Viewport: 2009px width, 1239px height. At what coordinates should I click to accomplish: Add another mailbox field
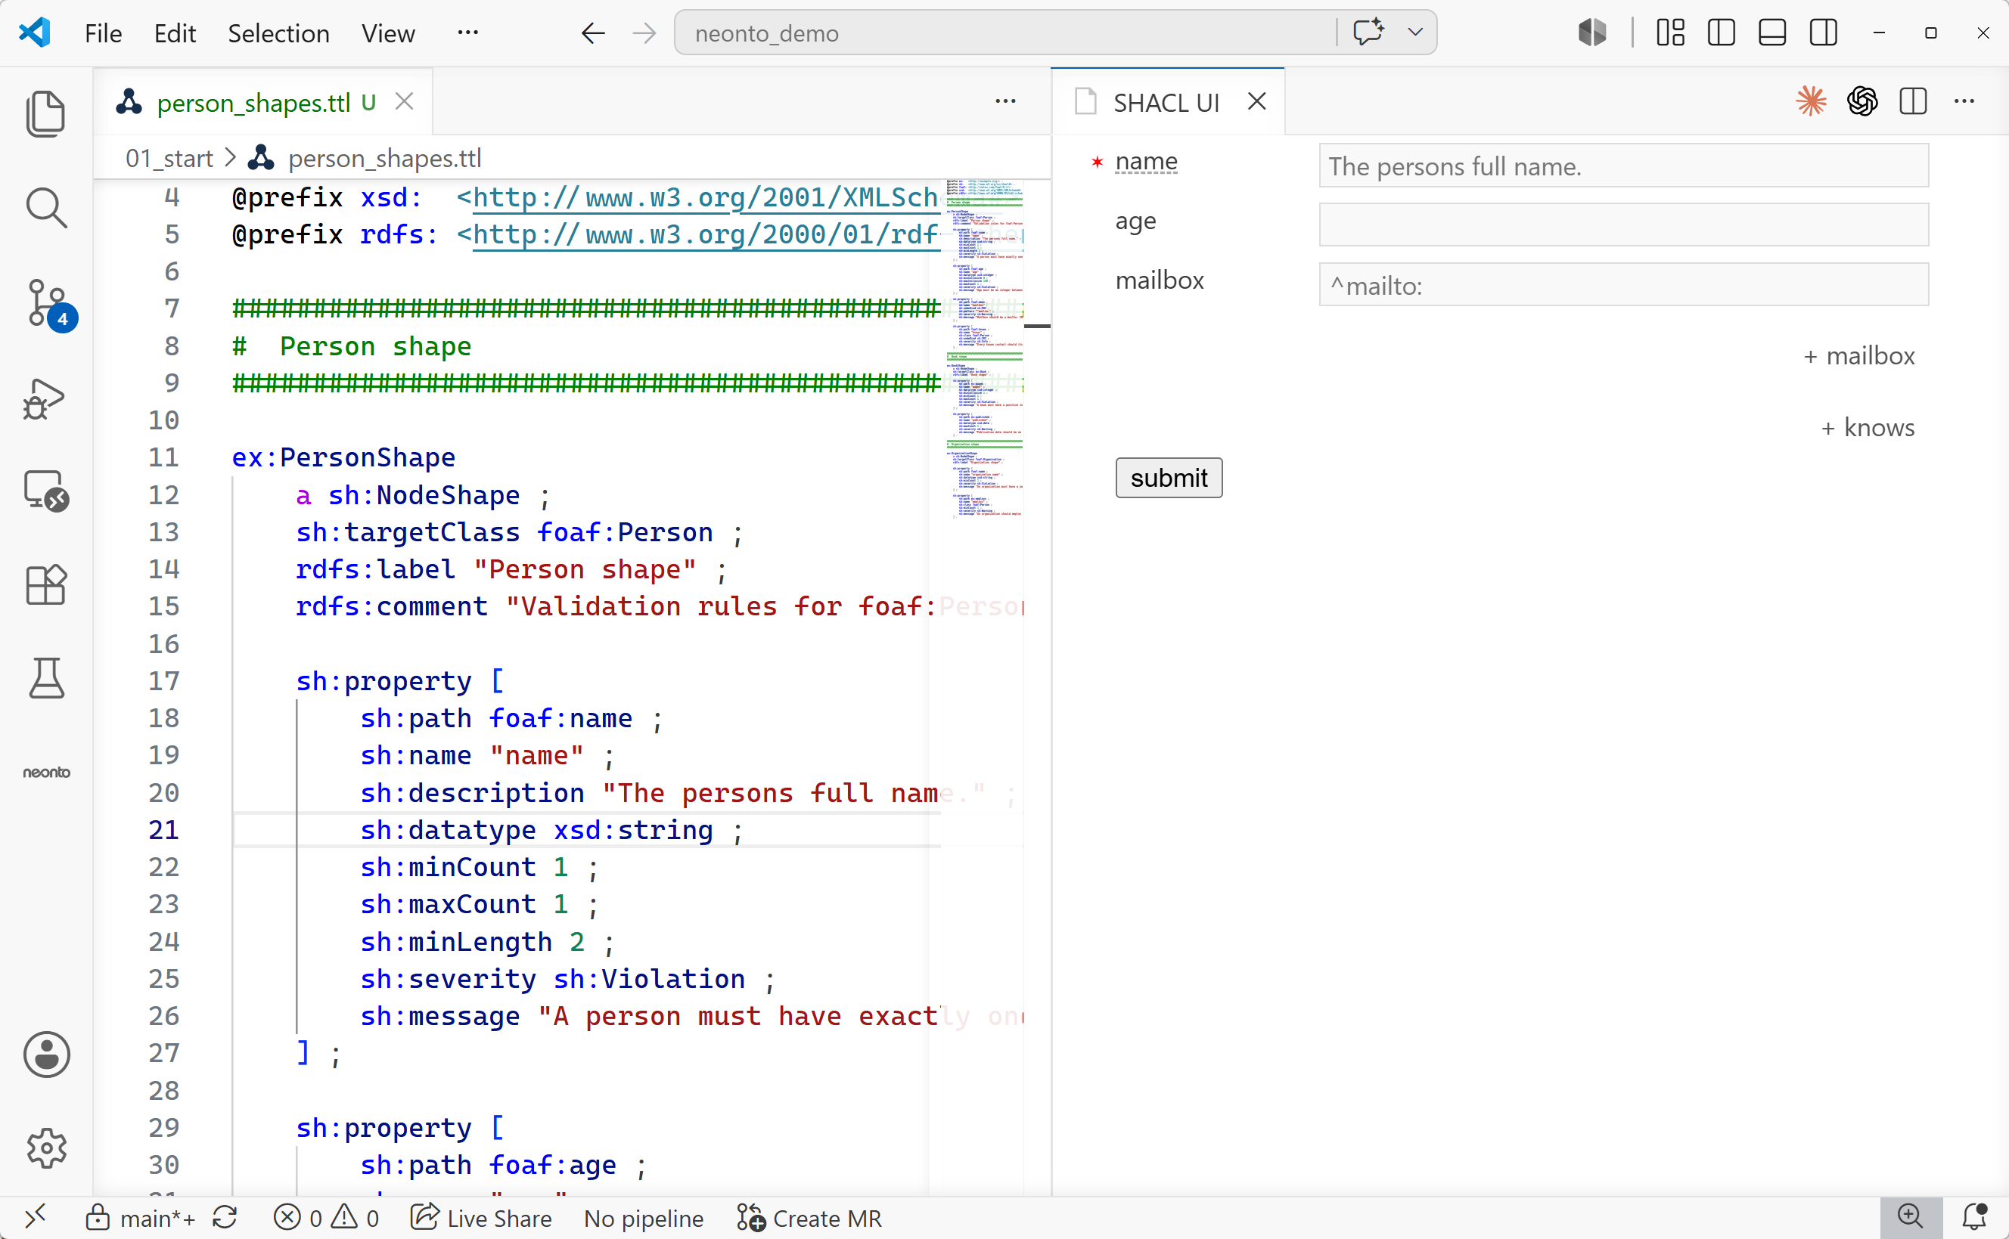(x=1859, y=355)
